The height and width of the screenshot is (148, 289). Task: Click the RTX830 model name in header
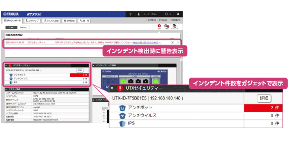(x=34, y=15)
